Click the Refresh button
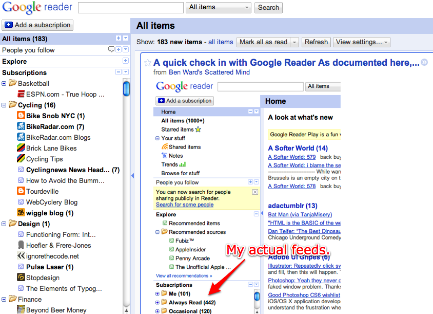Image resolution: width=433 pixels, height=314 pixels. (x=316, y=42)
